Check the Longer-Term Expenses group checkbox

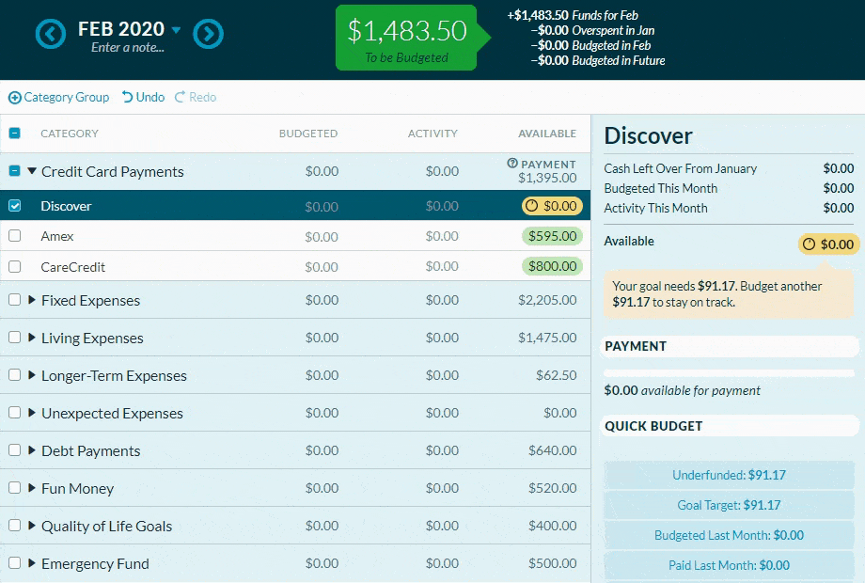[x=15, y=374]
